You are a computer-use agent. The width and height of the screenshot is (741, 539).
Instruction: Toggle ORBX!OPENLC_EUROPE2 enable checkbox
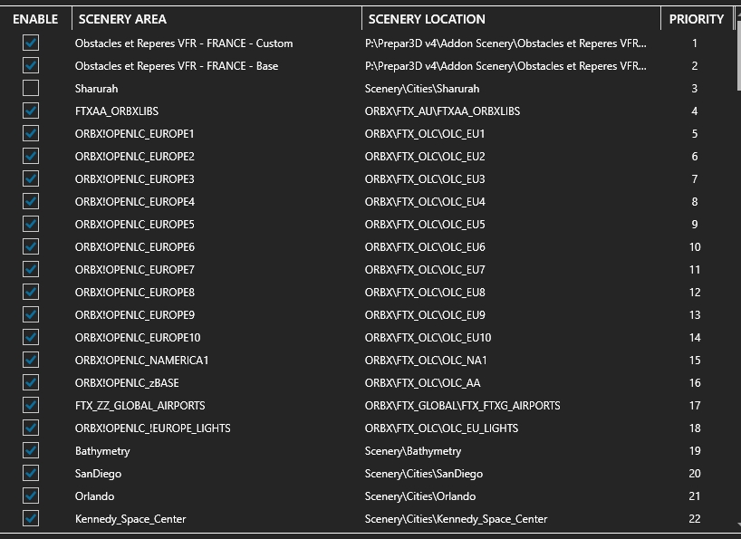click(31, 157)
